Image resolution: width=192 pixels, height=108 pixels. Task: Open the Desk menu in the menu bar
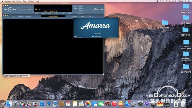(25, 1)
